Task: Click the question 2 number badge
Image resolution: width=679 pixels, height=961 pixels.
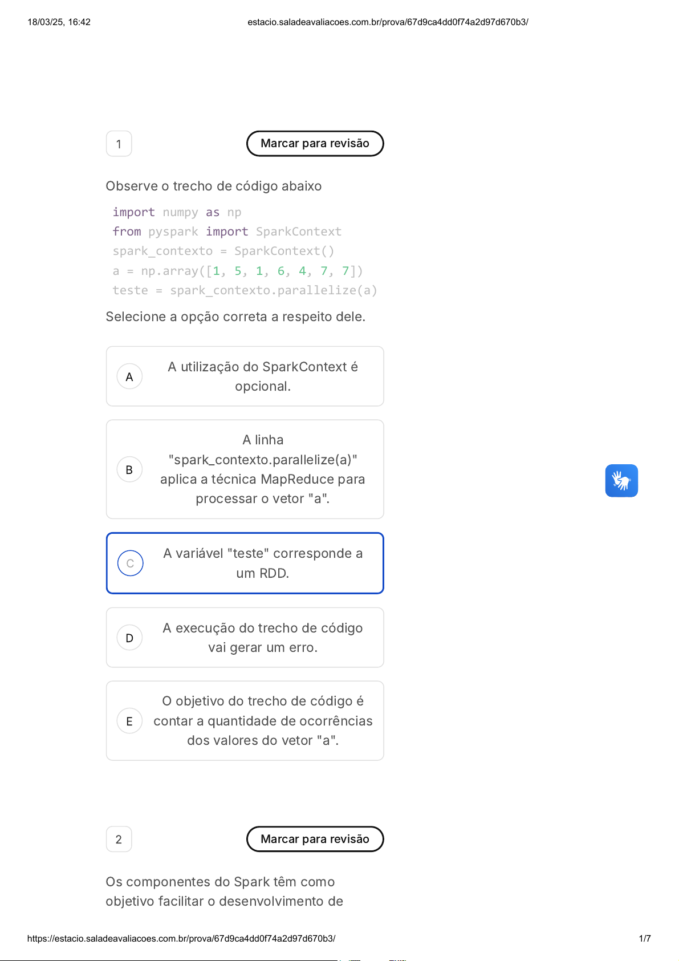Action: coord(119,839)
